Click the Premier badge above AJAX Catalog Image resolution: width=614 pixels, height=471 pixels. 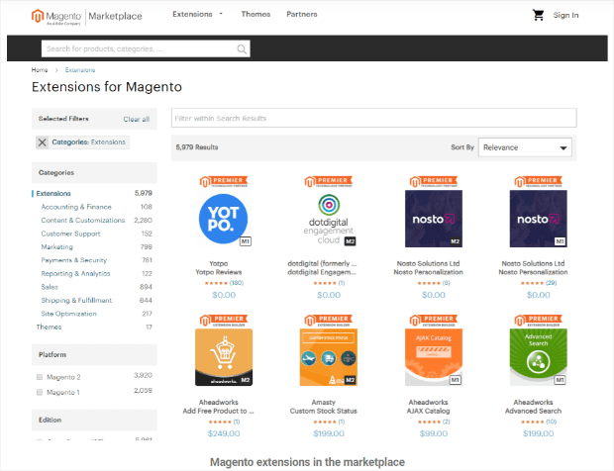[434, 321]
